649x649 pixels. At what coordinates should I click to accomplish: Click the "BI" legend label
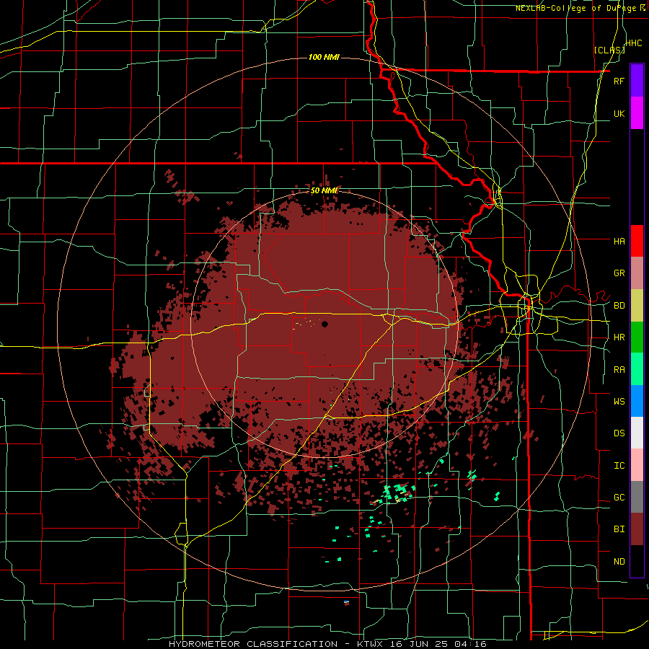(619, 529)
